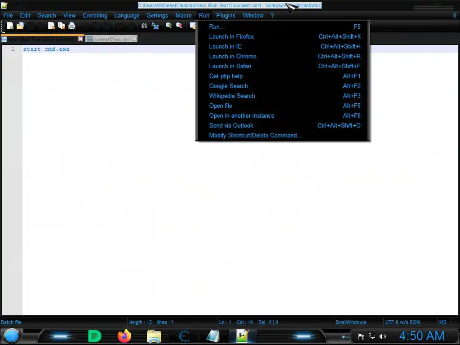Click the volume speaker tray icon

click(383, 336)
